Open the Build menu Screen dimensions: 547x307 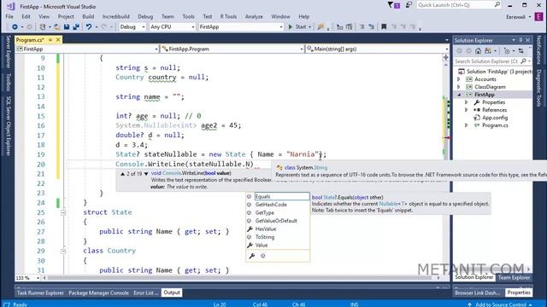(x=88, y=16)
